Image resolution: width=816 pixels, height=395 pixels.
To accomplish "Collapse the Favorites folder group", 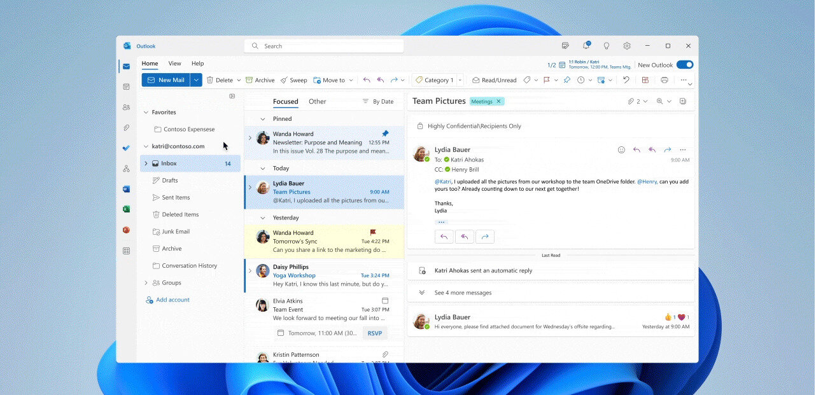I will (x=146, y=113).
